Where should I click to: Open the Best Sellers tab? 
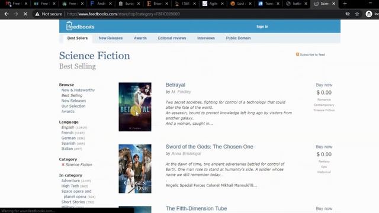coord(78,38)
